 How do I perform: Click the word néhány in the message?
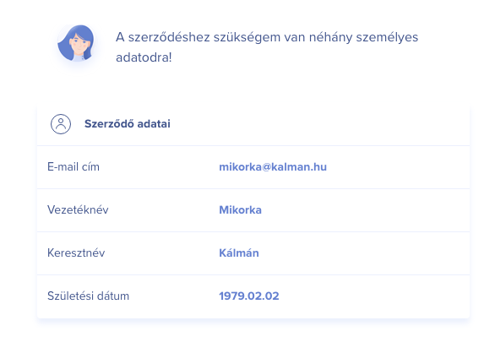pyautogui.click(x=330, y=38)
